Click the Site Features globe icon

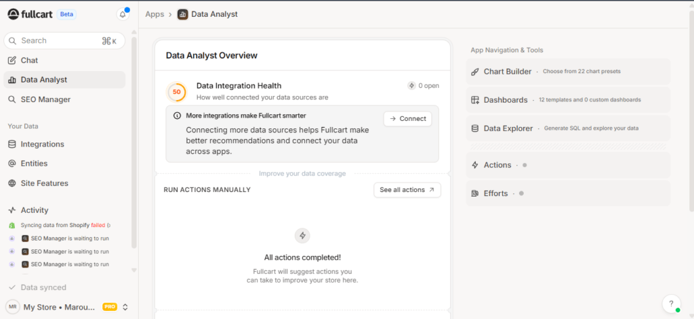[12, 183]
